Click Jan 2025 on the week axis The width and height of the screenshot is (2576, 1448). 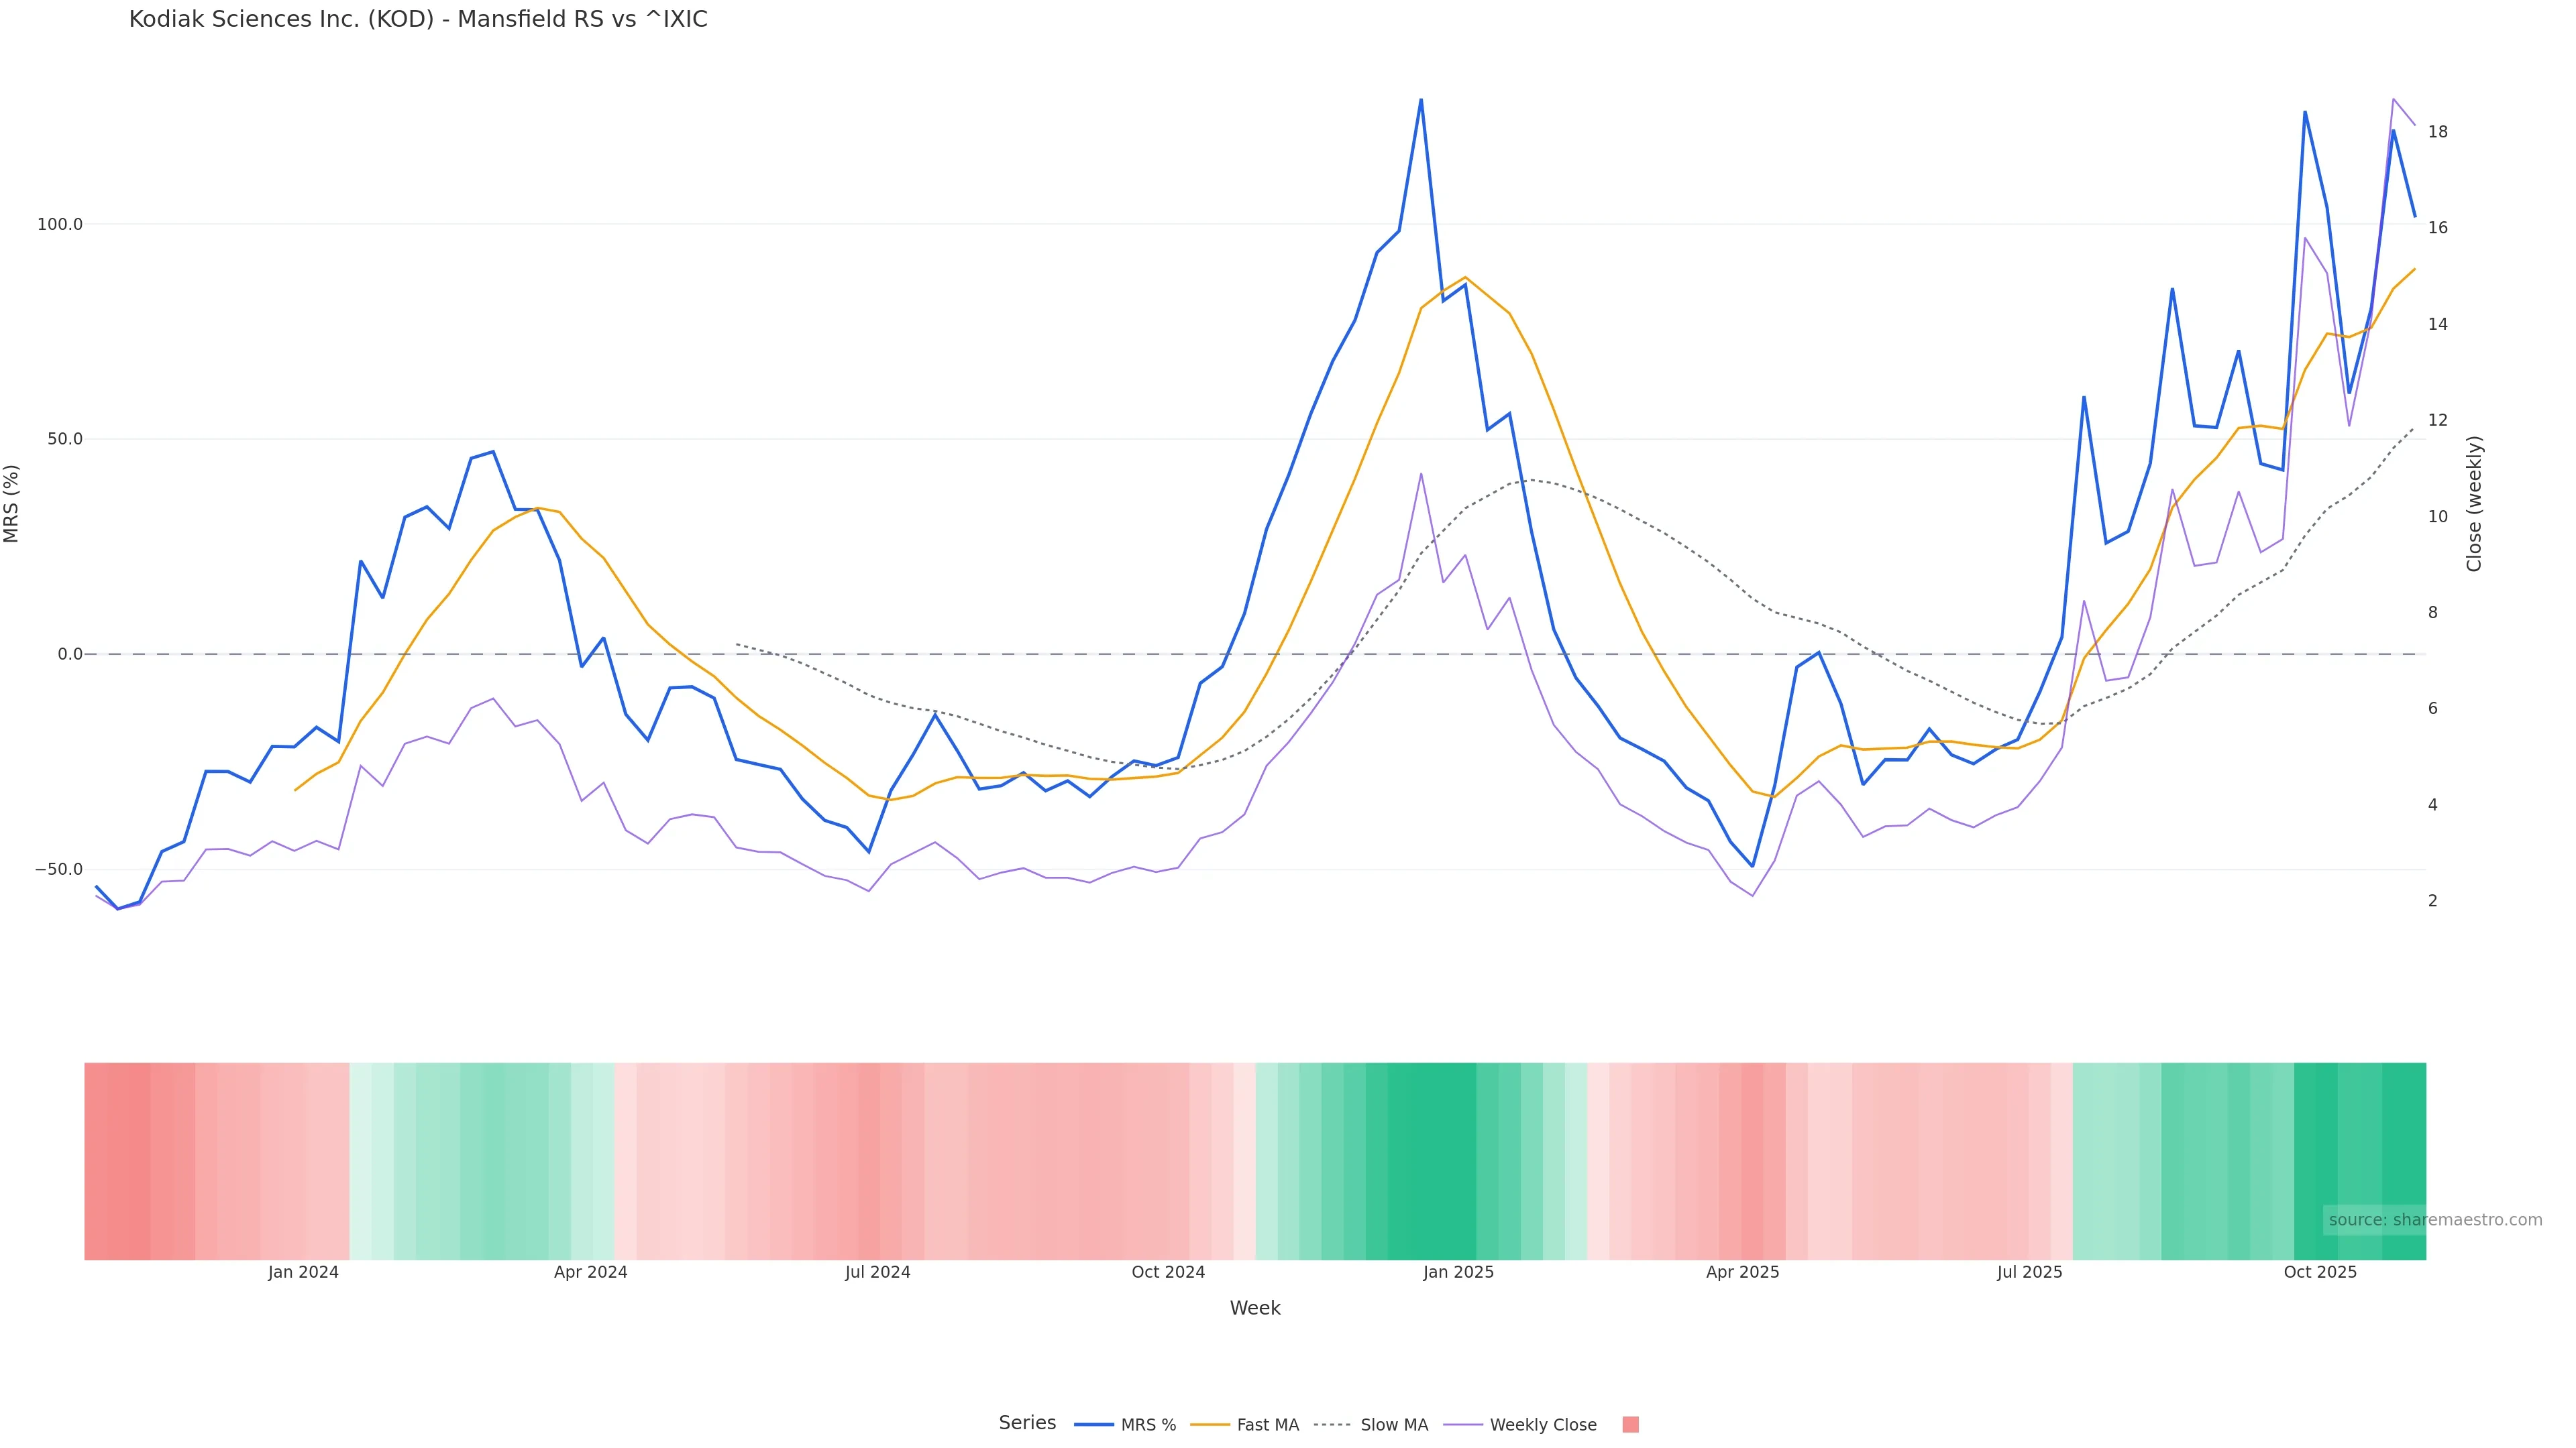1458,1272
